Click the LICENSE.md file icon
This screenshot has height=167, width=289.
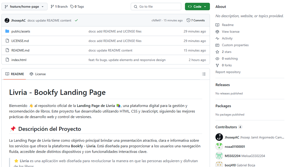[7, 41]
